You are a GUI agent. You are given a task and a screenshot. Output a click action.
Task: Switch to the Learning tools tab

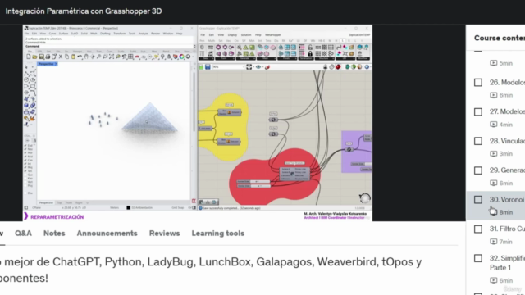click(x=218, y=233)
